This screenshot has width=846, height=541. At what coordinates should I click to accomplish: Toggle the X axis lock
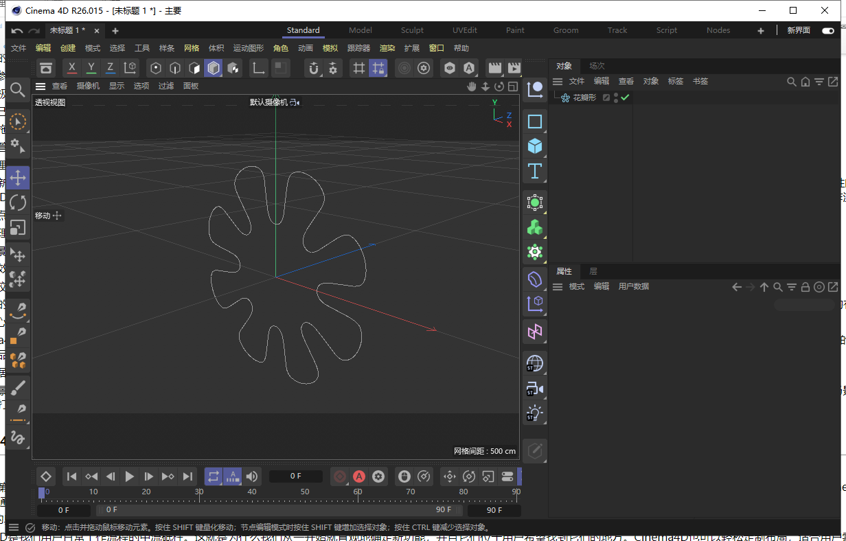click(72, 68)
